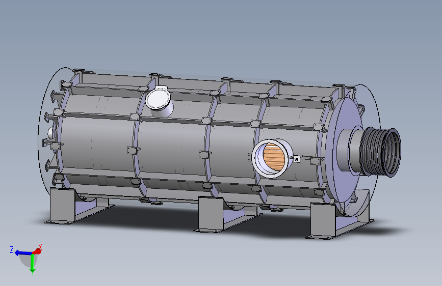
Task: Select the small bolted bracket beside round port
Action: 297,159
